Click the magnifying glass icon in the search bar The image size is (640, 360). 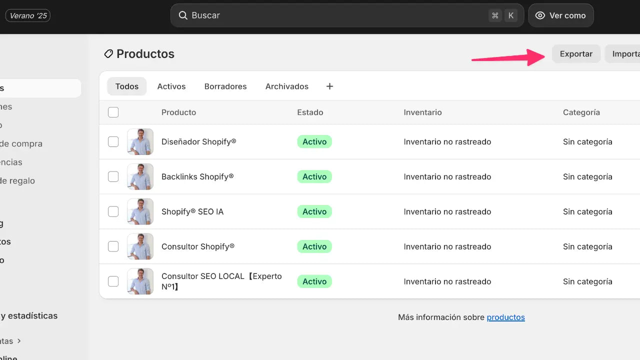183,15
